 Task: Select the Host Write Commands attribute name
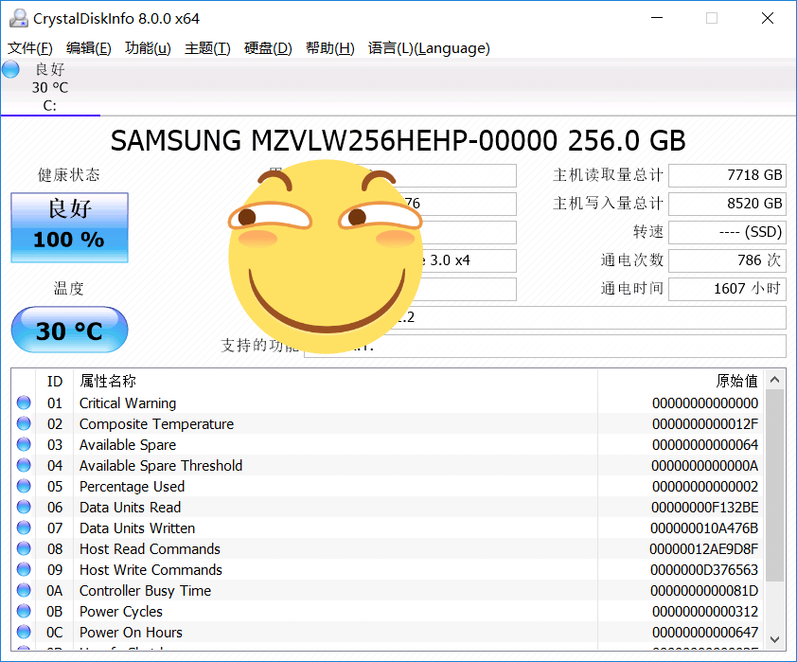[x=151, y=570]
